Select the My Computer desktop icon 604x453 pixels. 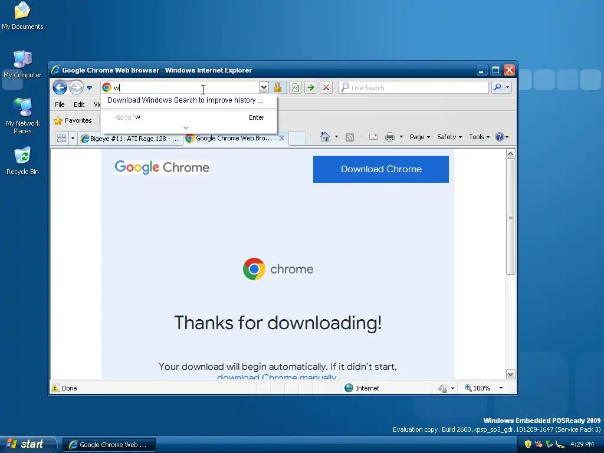click(22, 64)
